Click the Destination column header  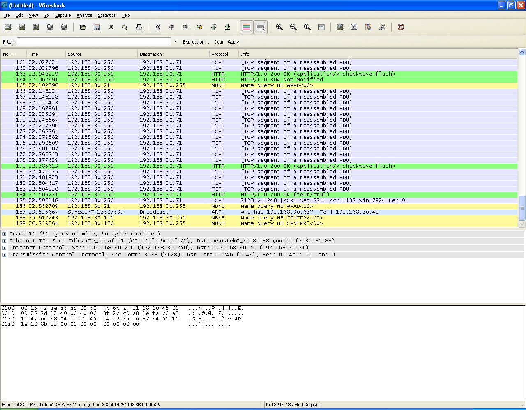pos(173,54)
